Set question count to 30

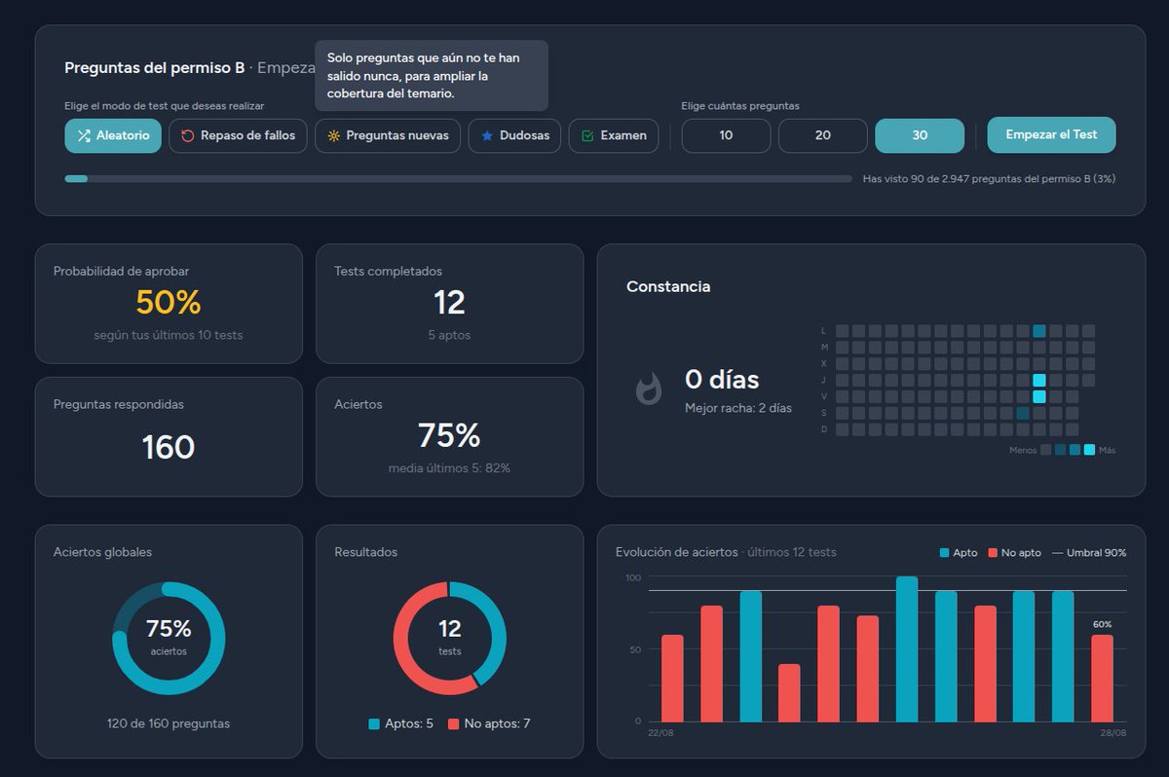(x=920, y=135)
